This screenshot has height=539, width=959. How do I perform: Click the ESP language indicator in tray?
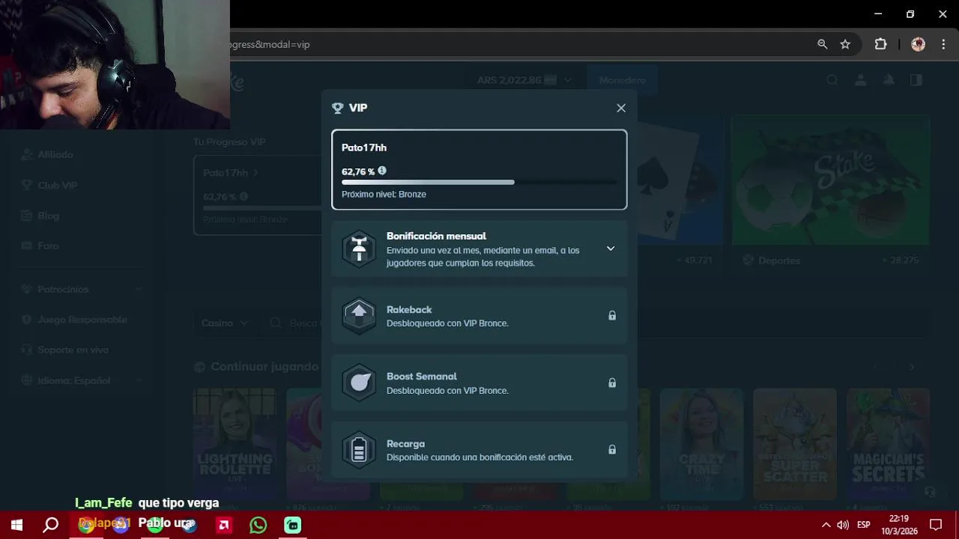[x=864, y=525]
